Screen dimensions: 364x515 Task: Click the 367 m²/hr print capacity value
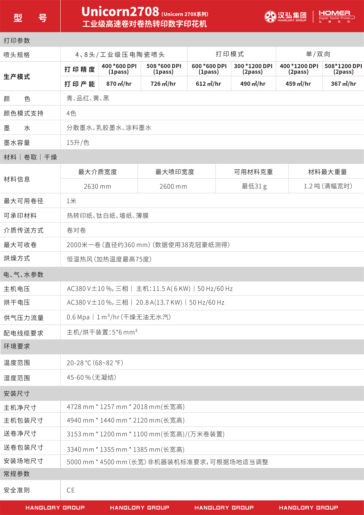pos(343,84)
